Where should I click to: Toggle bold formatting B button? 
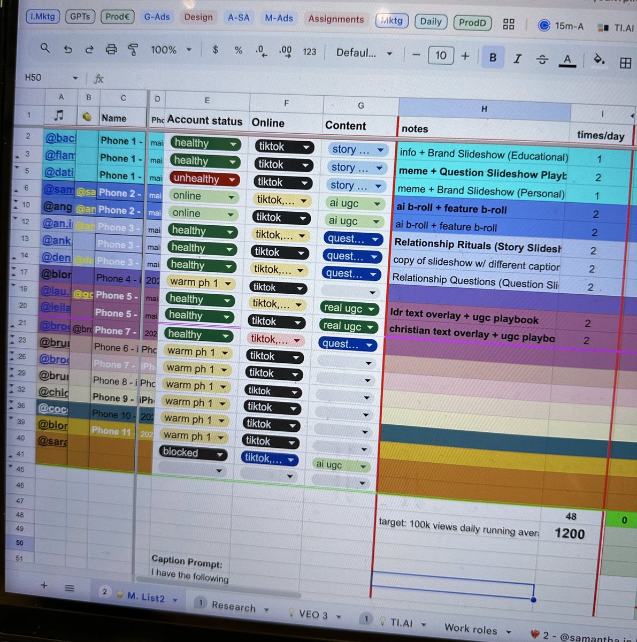coord(493,57)
